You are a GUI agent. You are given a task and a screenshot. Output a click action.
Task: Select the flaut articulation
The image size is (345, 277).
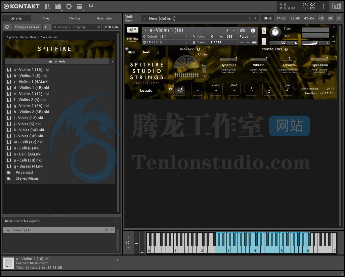point(234,89)
